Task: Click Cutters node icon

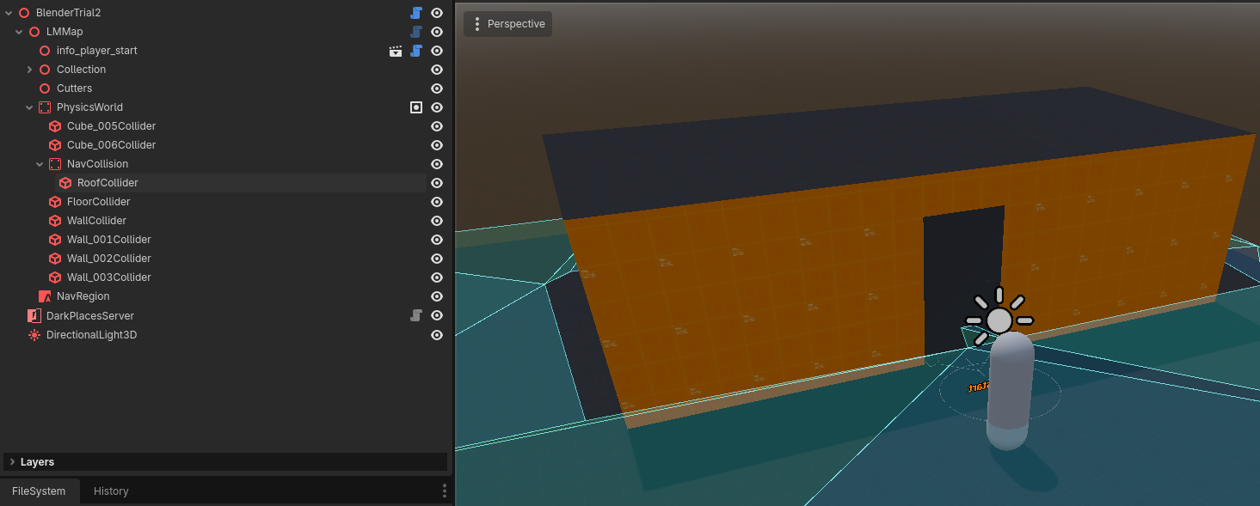Action: pos(45,88)
